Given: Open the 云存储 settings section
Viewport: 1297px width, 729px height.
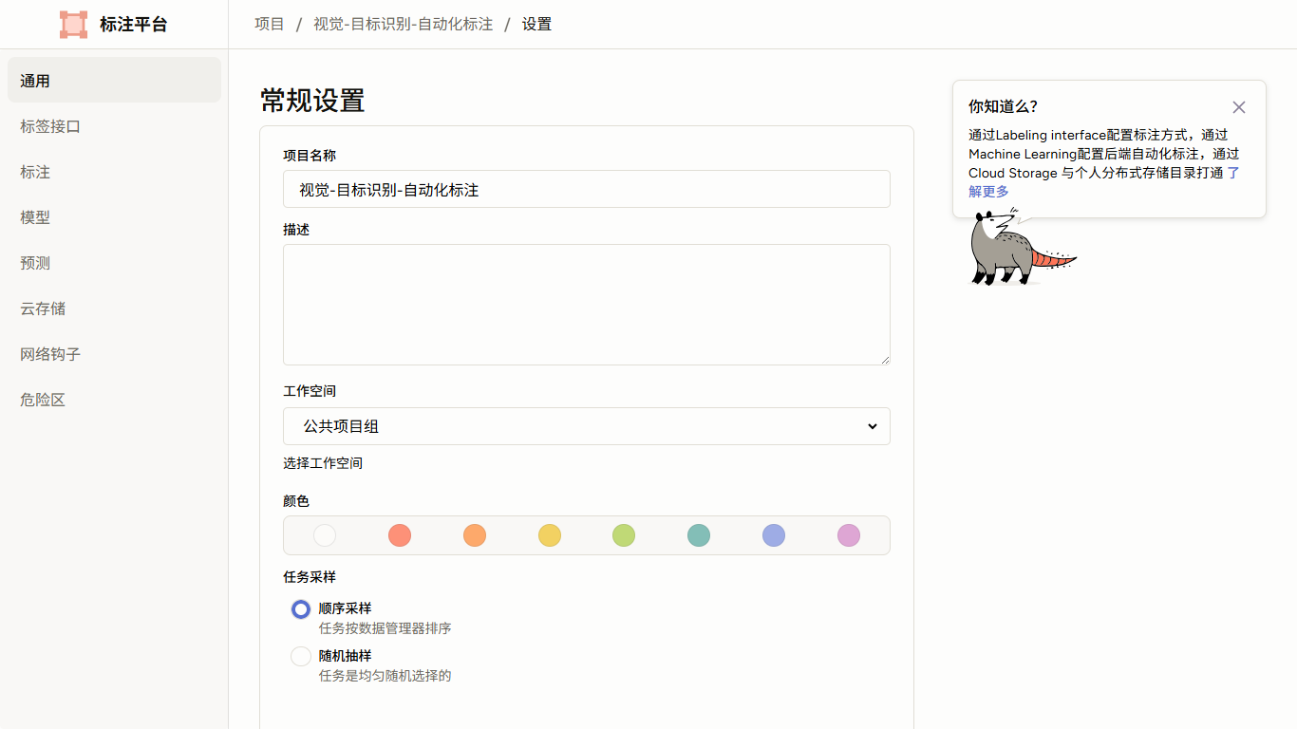Looking at the screenshot, I should [114, 308].
